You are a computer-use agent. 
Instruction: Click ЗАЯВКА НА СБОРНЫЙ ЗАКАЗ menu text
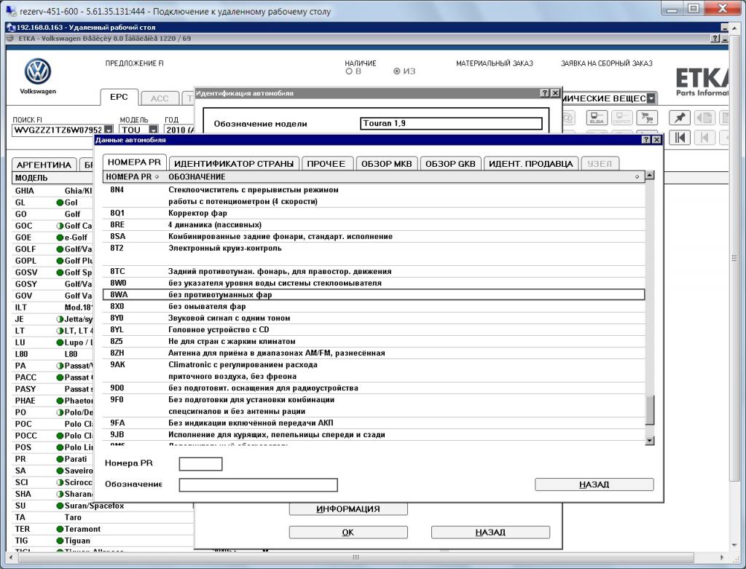point(607,63)
